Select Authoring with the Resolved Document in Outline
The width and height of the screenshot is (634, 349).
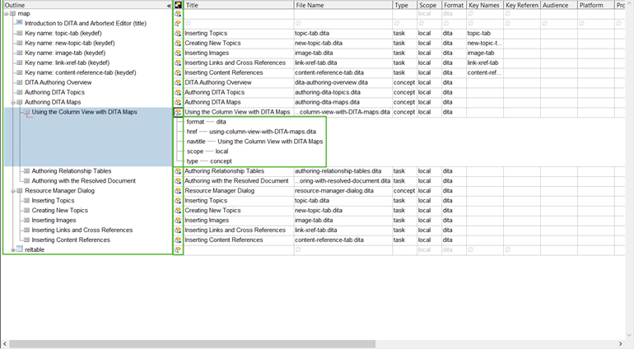(84, 181)
